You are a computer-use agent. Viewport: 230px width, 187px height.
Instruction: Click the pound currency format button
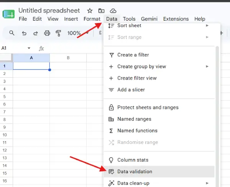(x=100, y=33)
